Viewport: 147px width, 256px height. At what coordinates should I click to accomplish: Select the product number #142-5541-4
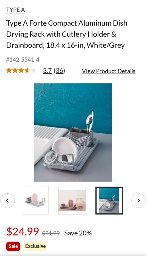click(23, 60)
